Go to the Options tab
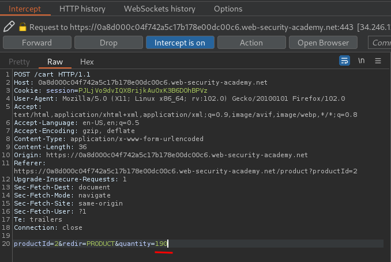Image resolution: width=391 pixels, height=262 pixels. (x=228, y=9)
